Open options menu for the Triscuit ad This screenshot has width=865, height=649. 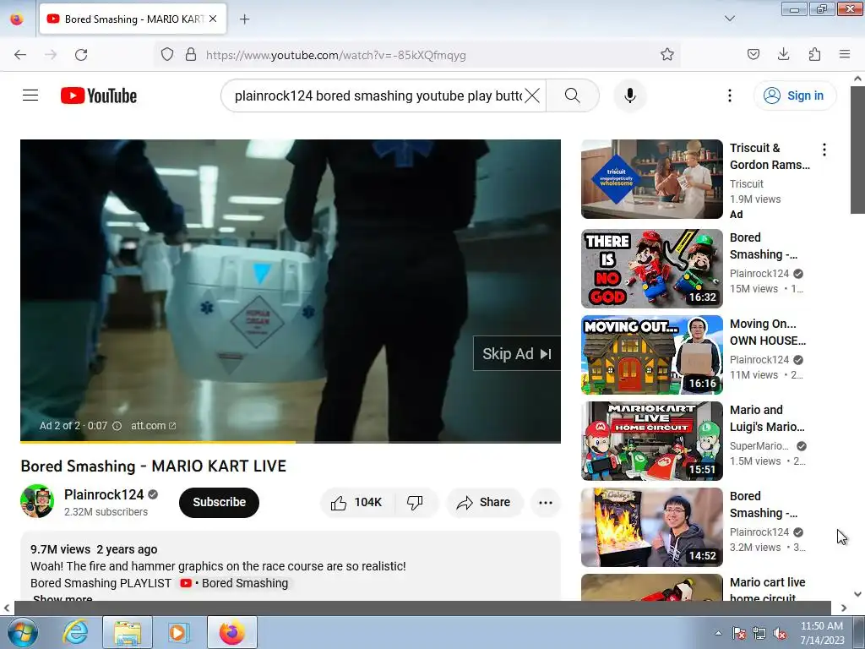tap(824, 150)
